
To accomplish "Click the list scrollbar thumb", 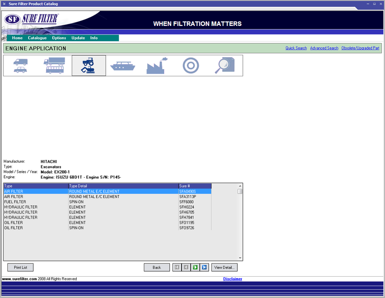I will [240, 192].
